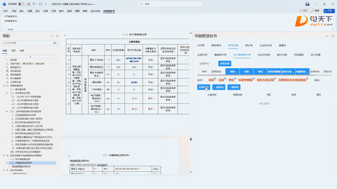Click the blue 标准参数值 column header chip
The height and width of the screenshot is (189, 337).
(x=274, y=71)
